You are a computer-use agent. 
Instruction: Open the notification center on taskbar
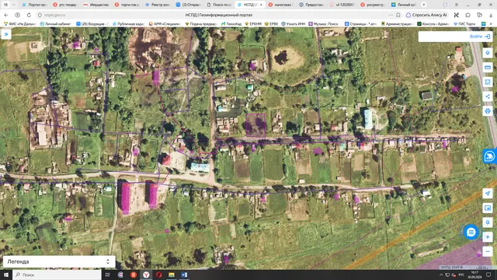(488, 275)
